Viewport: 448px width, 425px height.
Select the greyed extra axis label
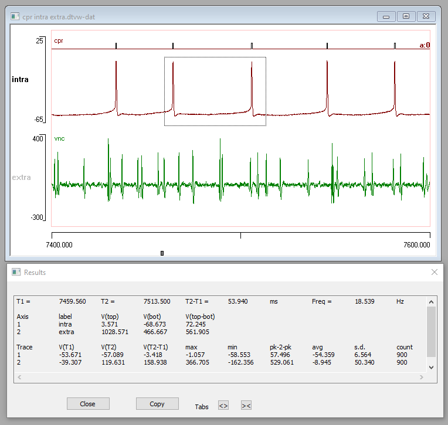21,177
